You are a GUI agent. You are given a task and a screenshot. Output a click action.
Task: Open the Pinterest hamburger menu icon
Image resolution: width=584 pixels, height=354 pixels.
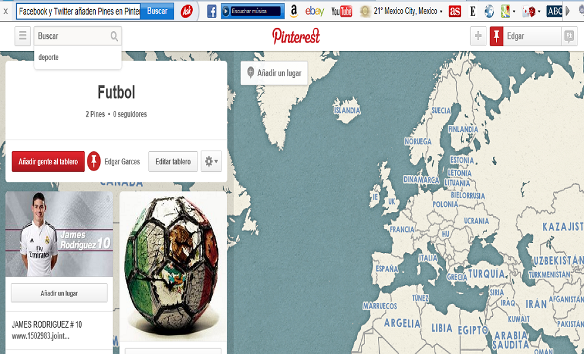pyautogui.click(x=23, y=36)
